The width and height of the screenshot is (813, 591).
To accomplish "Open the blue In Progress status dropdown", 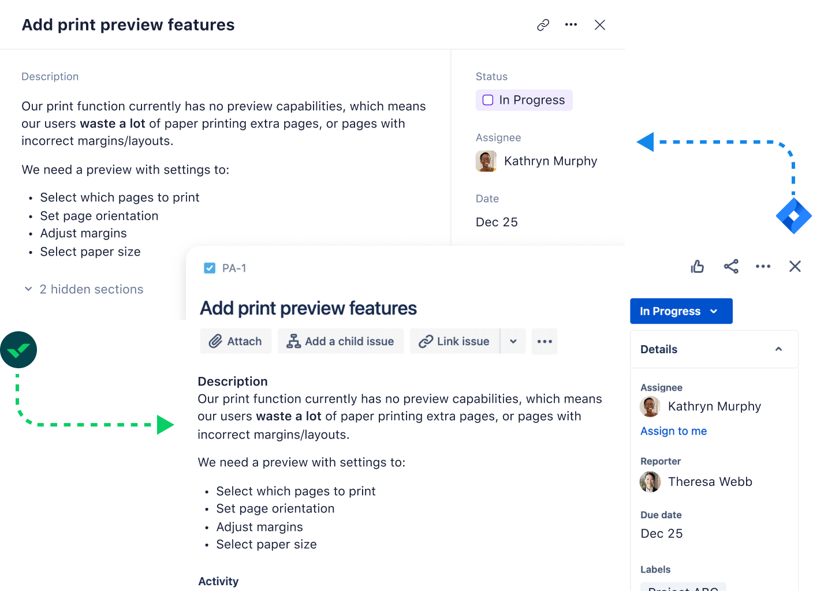I will (x=681, y=311).
